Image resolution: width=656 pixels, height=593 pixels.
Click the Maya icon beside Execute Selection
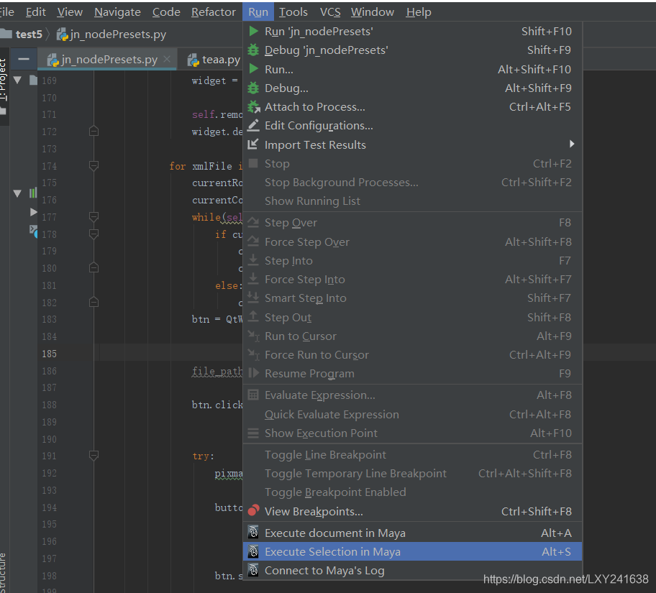coord(253,551)
